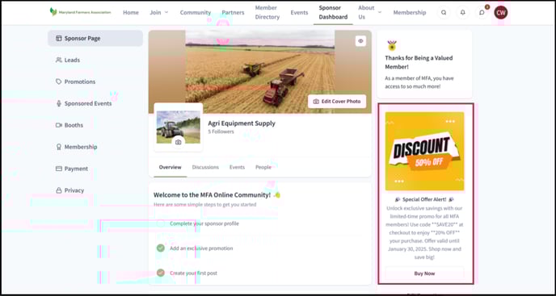Toggle the Add an exclusive promotion checkmark
Image resolution: width=556 pixels, height=296 pixels.
coord(161,248)
